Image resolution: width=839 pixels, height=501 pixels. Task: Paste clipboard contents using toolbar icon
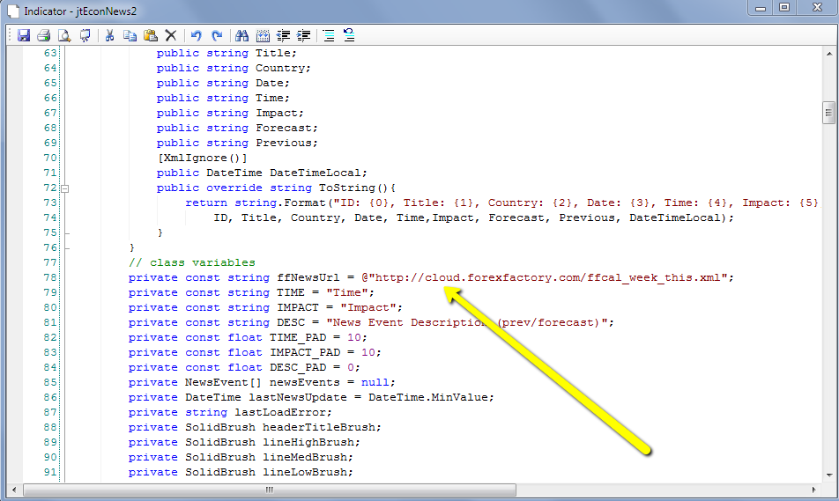point(151,35)
